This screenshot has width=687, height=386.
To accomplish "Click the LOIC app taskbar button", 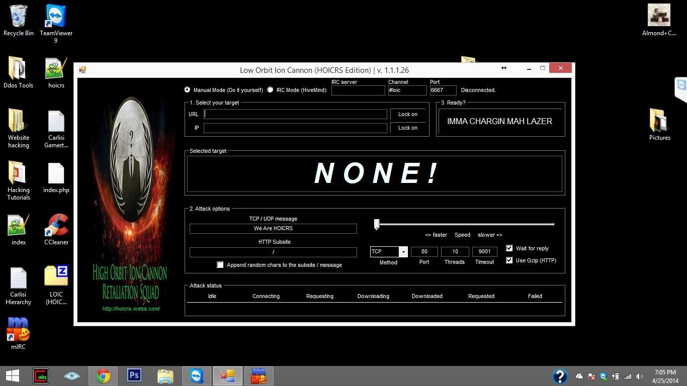I will pos(228,376).
